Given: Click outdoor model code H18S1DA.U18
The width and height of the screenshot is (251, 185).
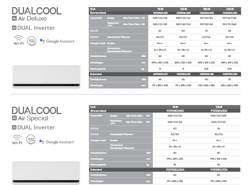Looking at the screenshot, I should (207, 74).
